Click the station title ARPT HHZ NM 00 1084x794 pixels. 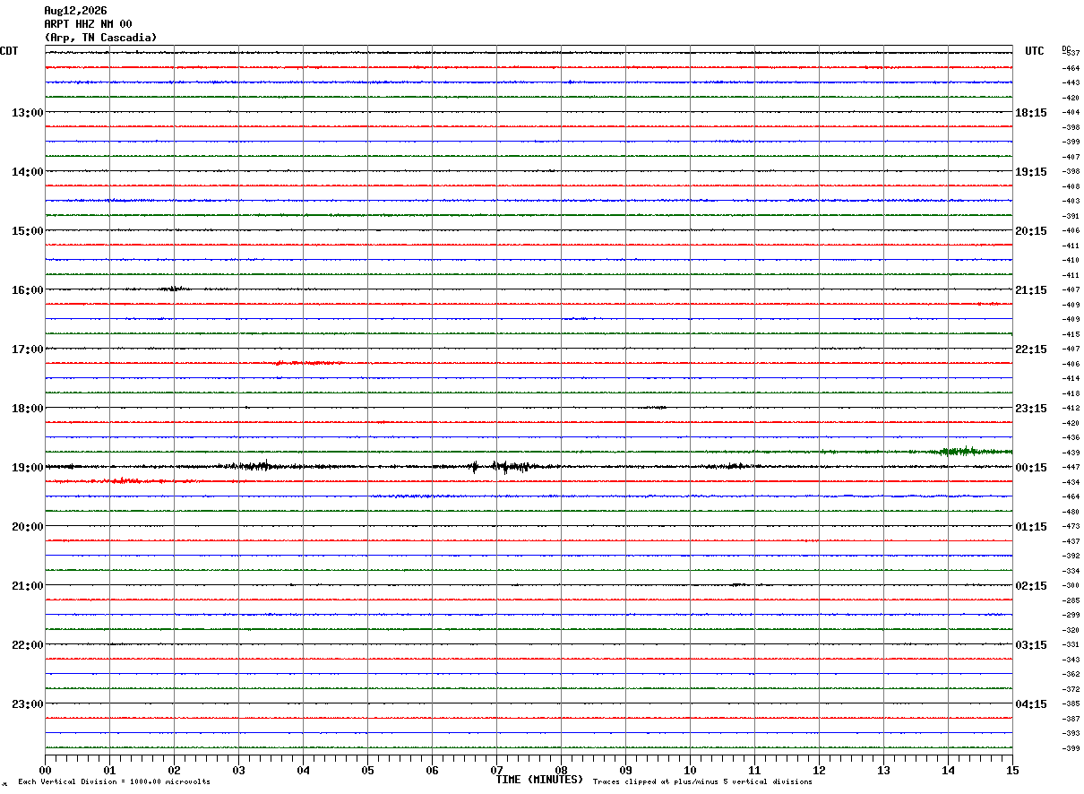88,24
